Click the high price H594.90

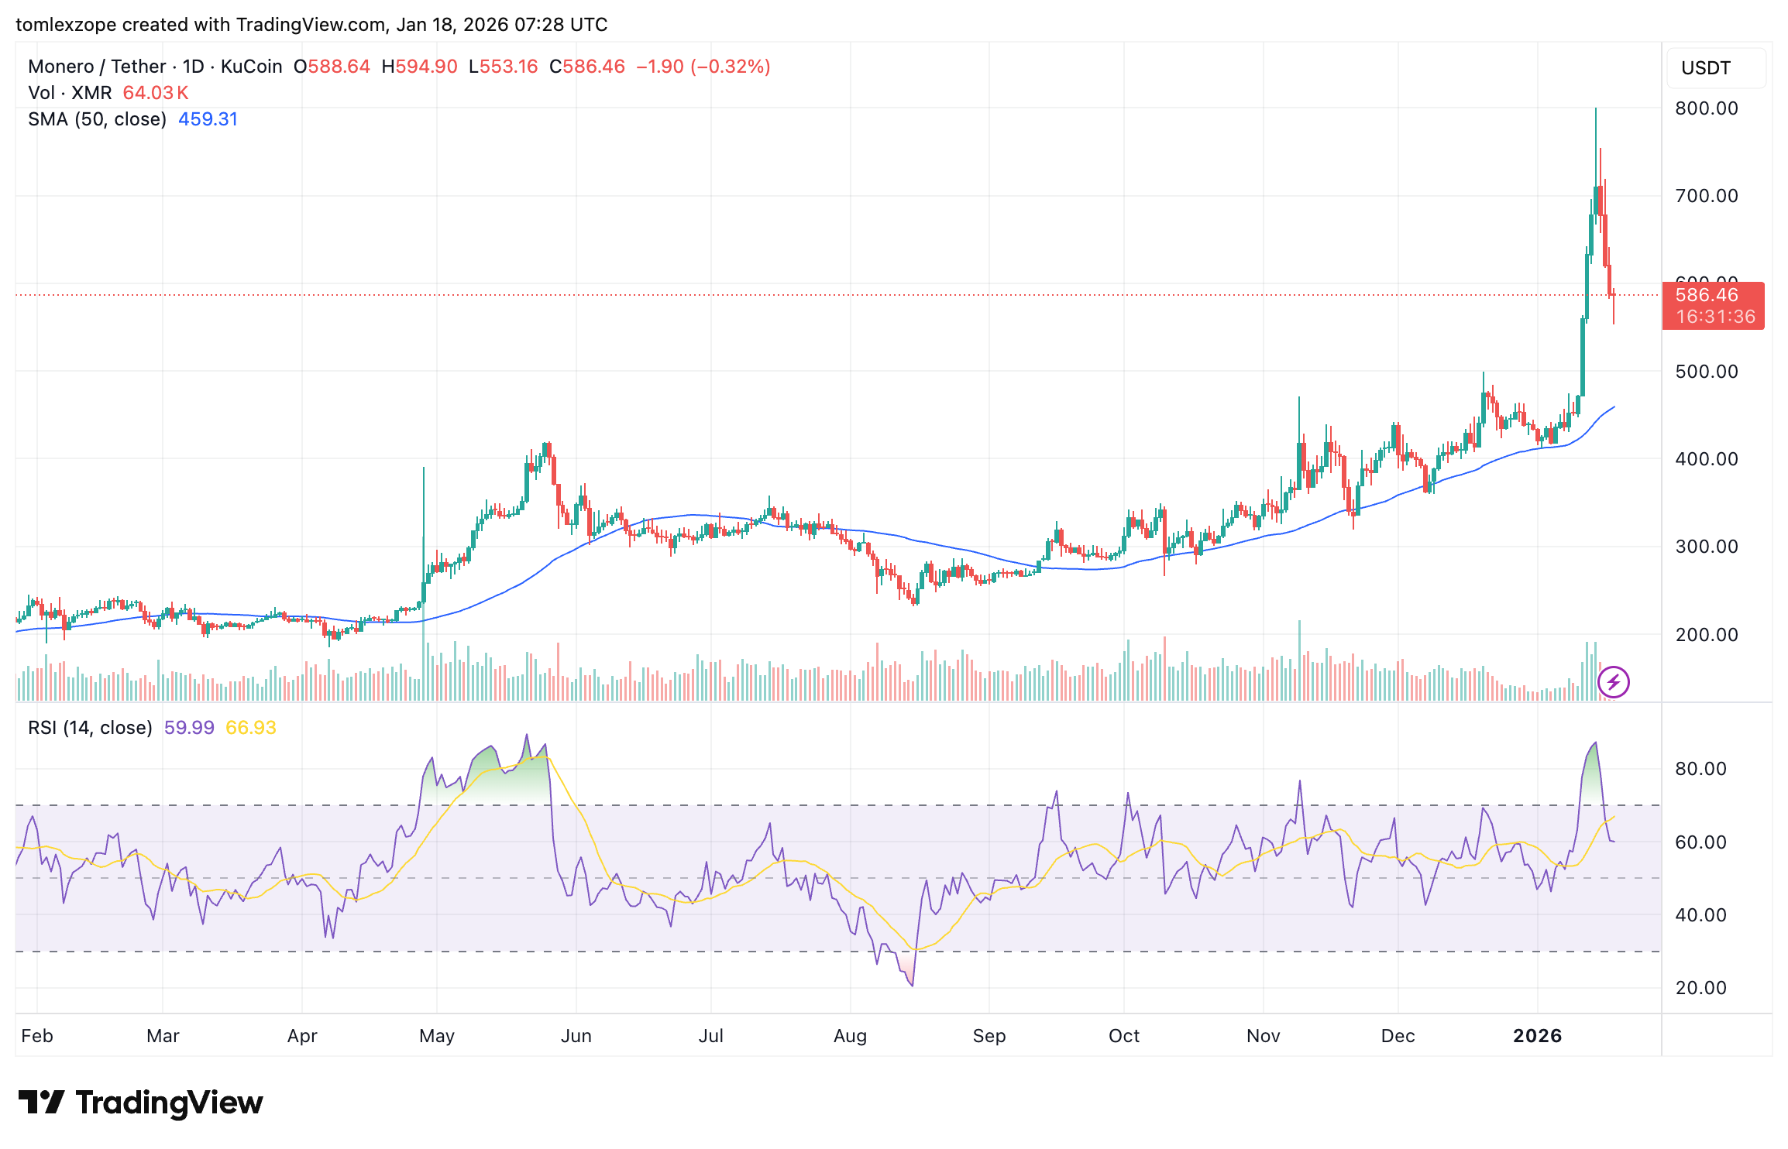[x=419, y=67]
